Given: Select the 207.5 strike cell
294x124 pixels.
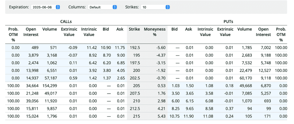Looking at the screenshot, I should click(135, 93).
